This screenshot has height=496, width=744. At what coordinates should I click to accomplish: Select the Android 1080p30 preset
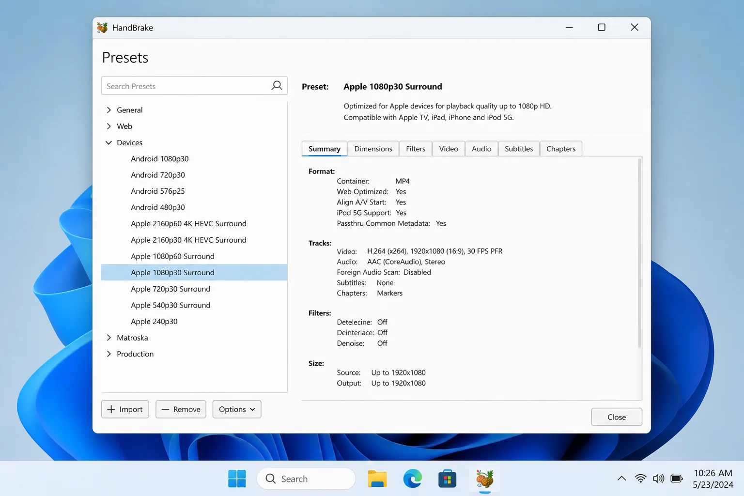point(160,159)
